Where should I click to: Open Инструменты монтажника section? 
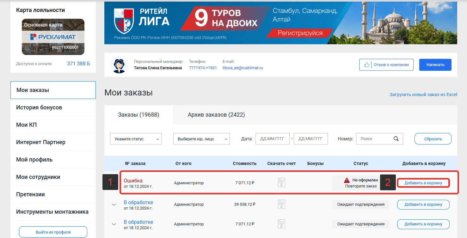[x=53, y=212]
